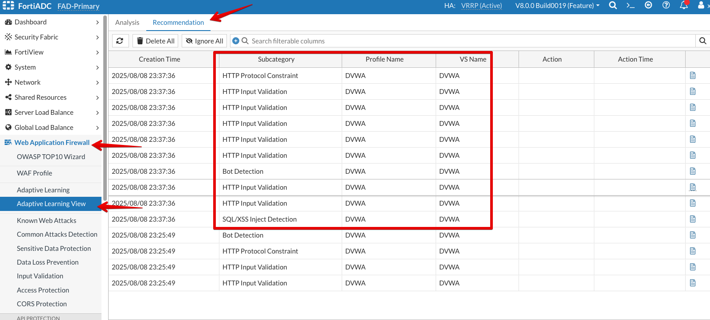Click the search magnifier button at right of filter bar
The height and width of the screenshot is (320, 710).
click(702, 41)
